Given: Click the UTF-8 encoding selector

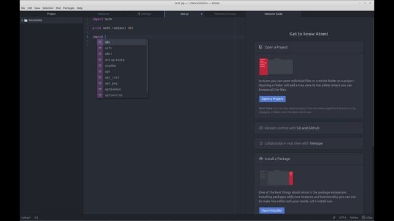Looking at the screenshot, I should click(342, 217).
